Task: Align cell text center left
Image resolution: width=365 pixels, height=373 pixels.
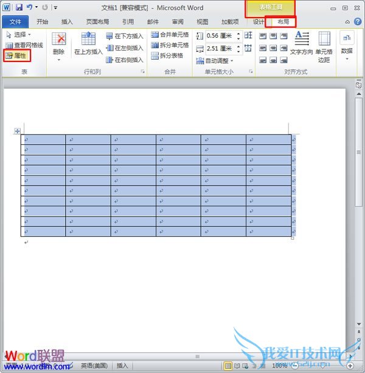Action: (263, 48)
